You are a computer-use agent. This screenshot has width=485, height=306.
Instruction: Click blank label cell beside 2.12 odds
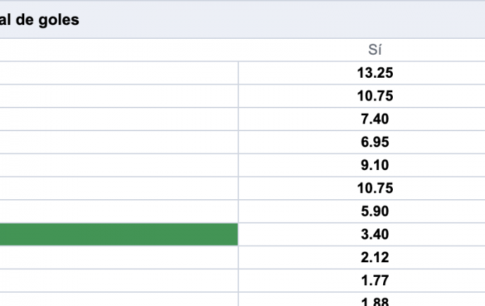tap(118, 257)
